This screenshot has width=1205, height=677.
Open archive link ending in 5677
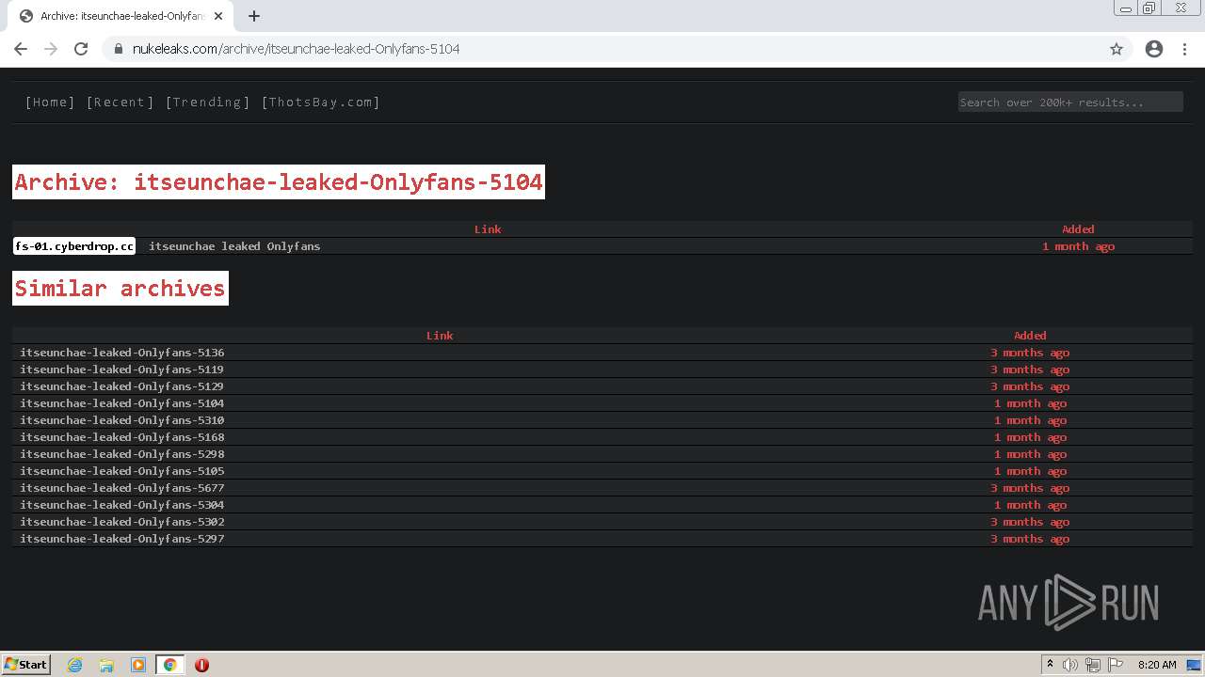pos(122,488)
